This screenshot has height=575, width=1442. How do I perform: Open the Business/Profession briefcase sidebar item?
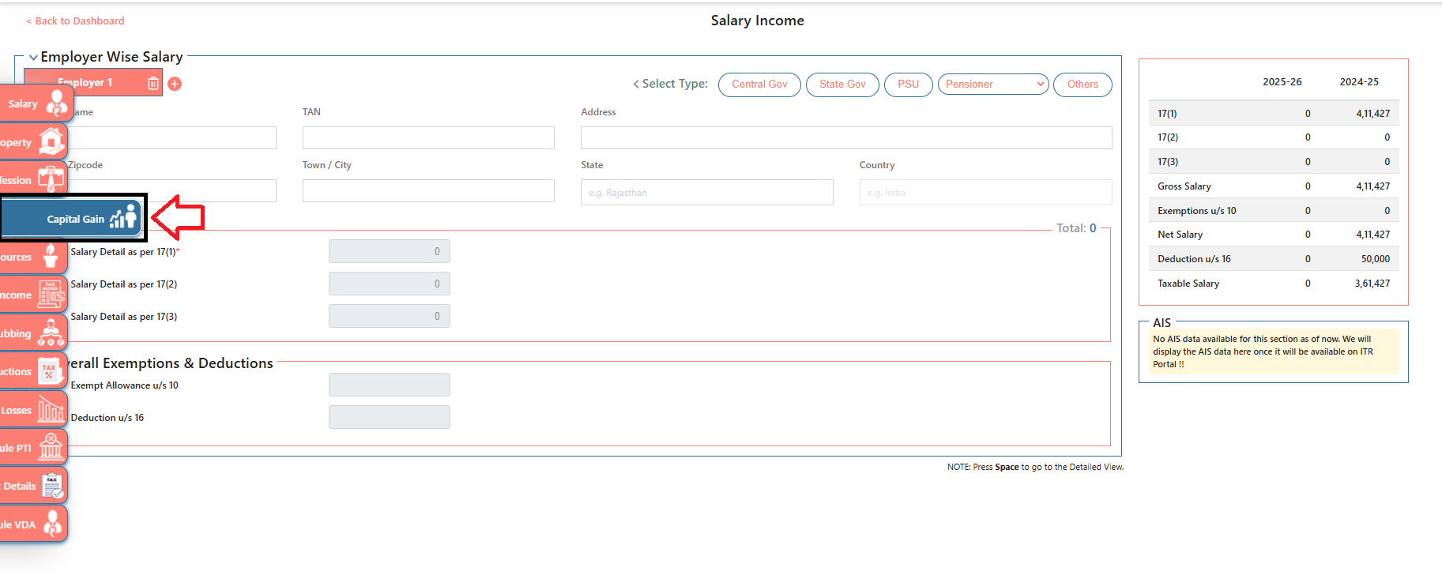click(x=33, y=180)
